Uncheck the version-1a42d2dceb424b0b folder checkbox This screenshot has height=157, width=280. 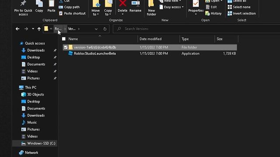coord(66,48)
